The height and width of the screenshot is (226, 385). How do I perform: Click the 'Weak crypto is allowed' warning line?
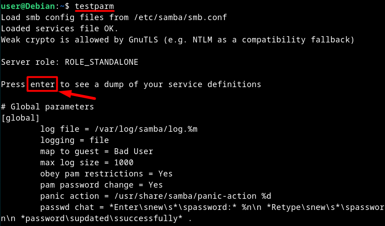click(178, 40)
